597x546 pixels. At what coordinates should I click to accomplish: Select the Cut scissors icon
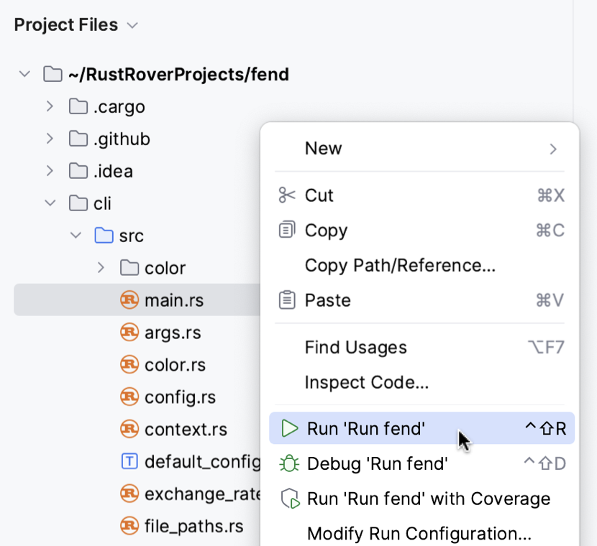pyautogui.click(x=286, y=195)
